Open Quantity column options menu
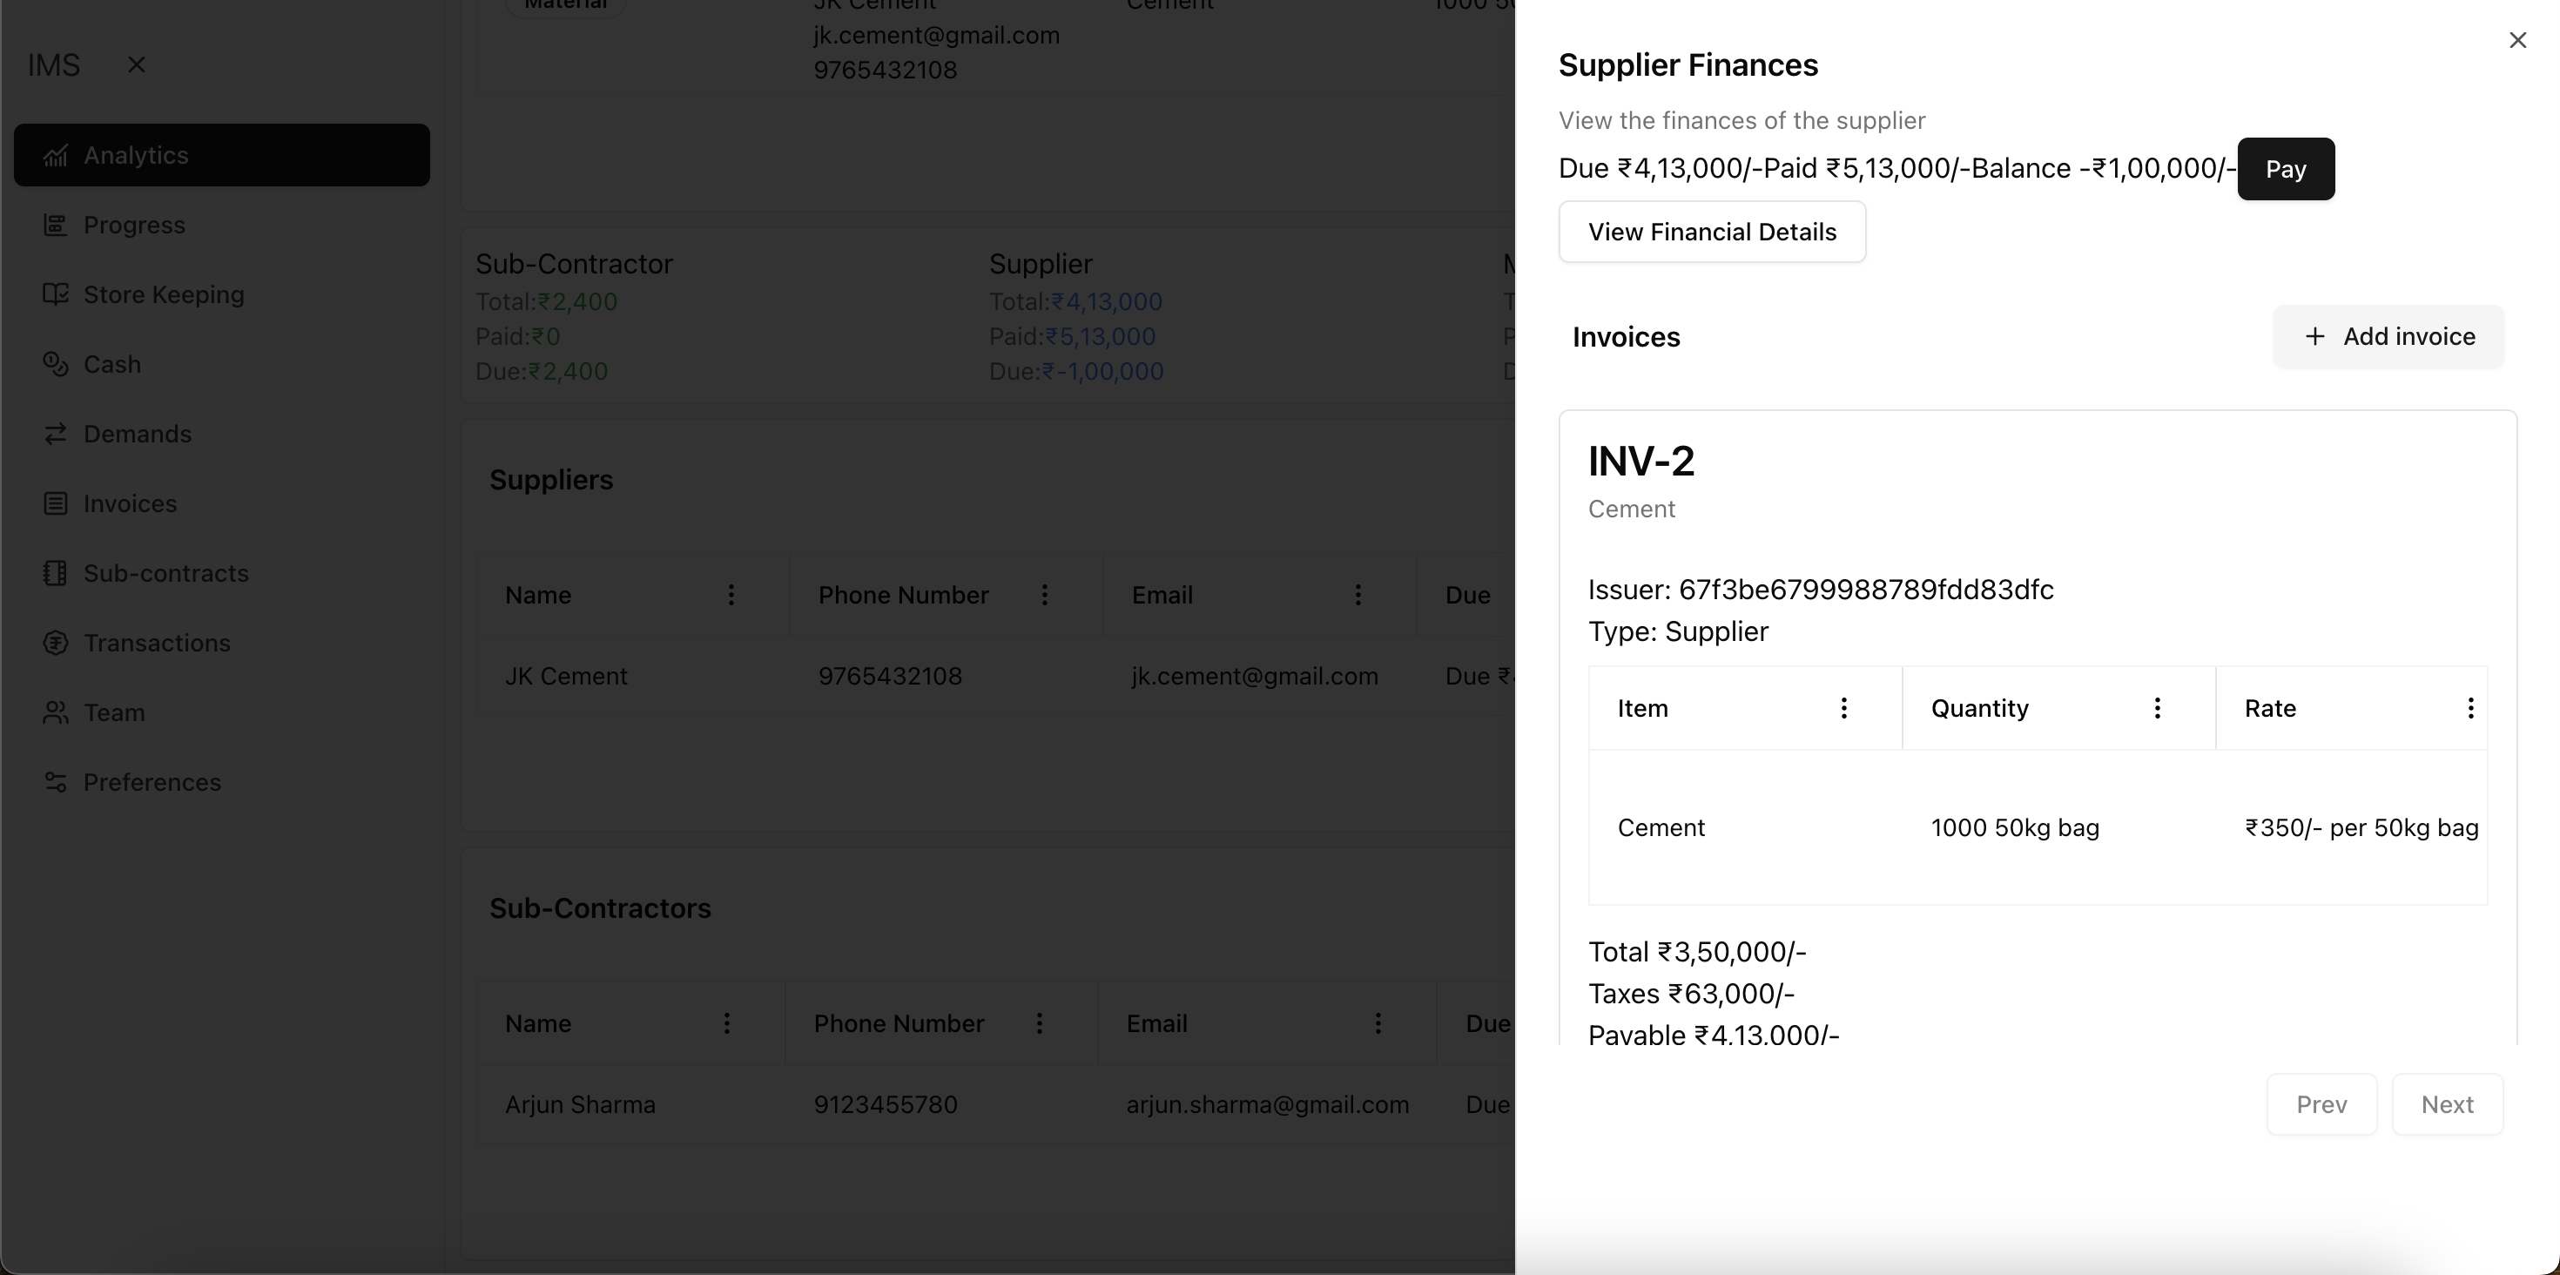Screen dimensions: 2560x1275 coord(2157,707)
